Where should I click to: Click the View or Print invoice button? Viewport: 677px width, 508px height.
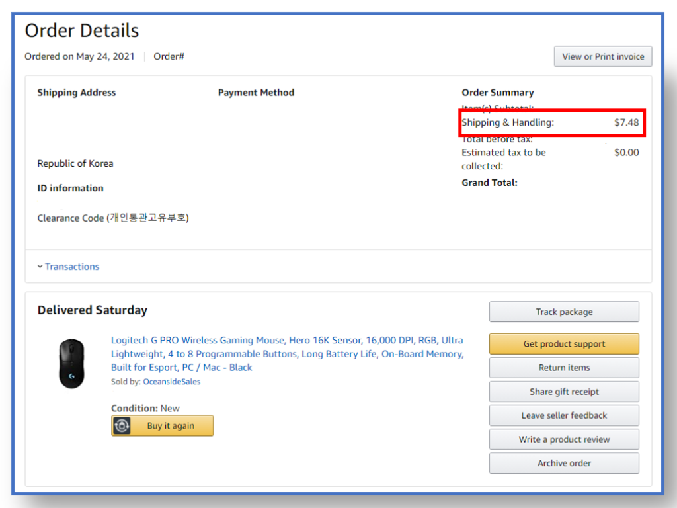pos(603,57)
